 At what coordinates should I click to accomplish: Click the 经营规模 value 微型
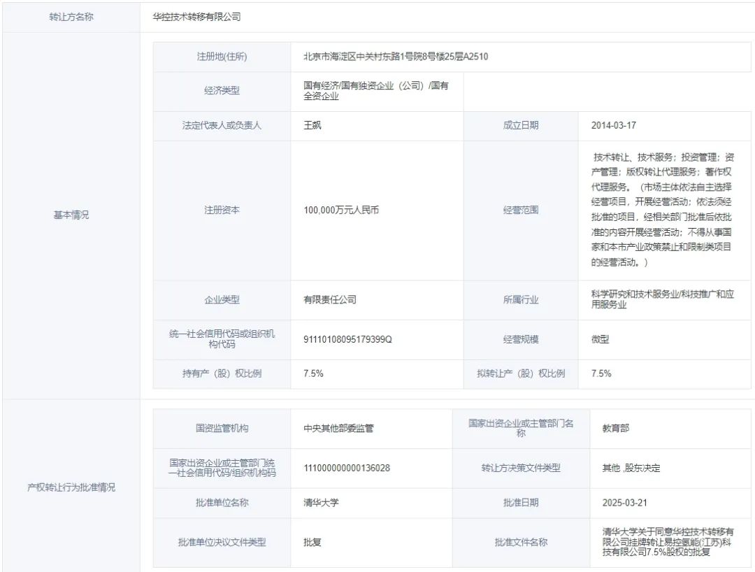(600, 339)
